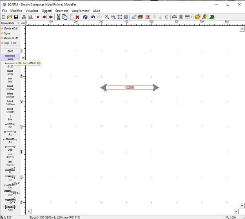Select the G200 track on the canvas
The width and height of the screenshot is (245, 219).
(x=129, y=88)
